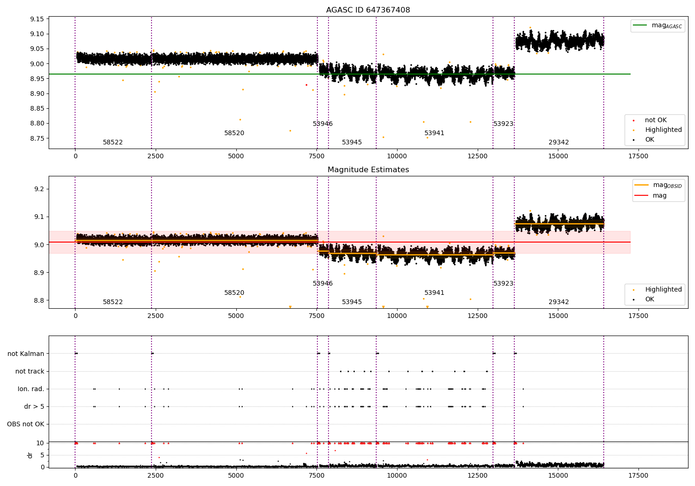Click OBSID label 29342 in the middle plot

tap(559, 302)
